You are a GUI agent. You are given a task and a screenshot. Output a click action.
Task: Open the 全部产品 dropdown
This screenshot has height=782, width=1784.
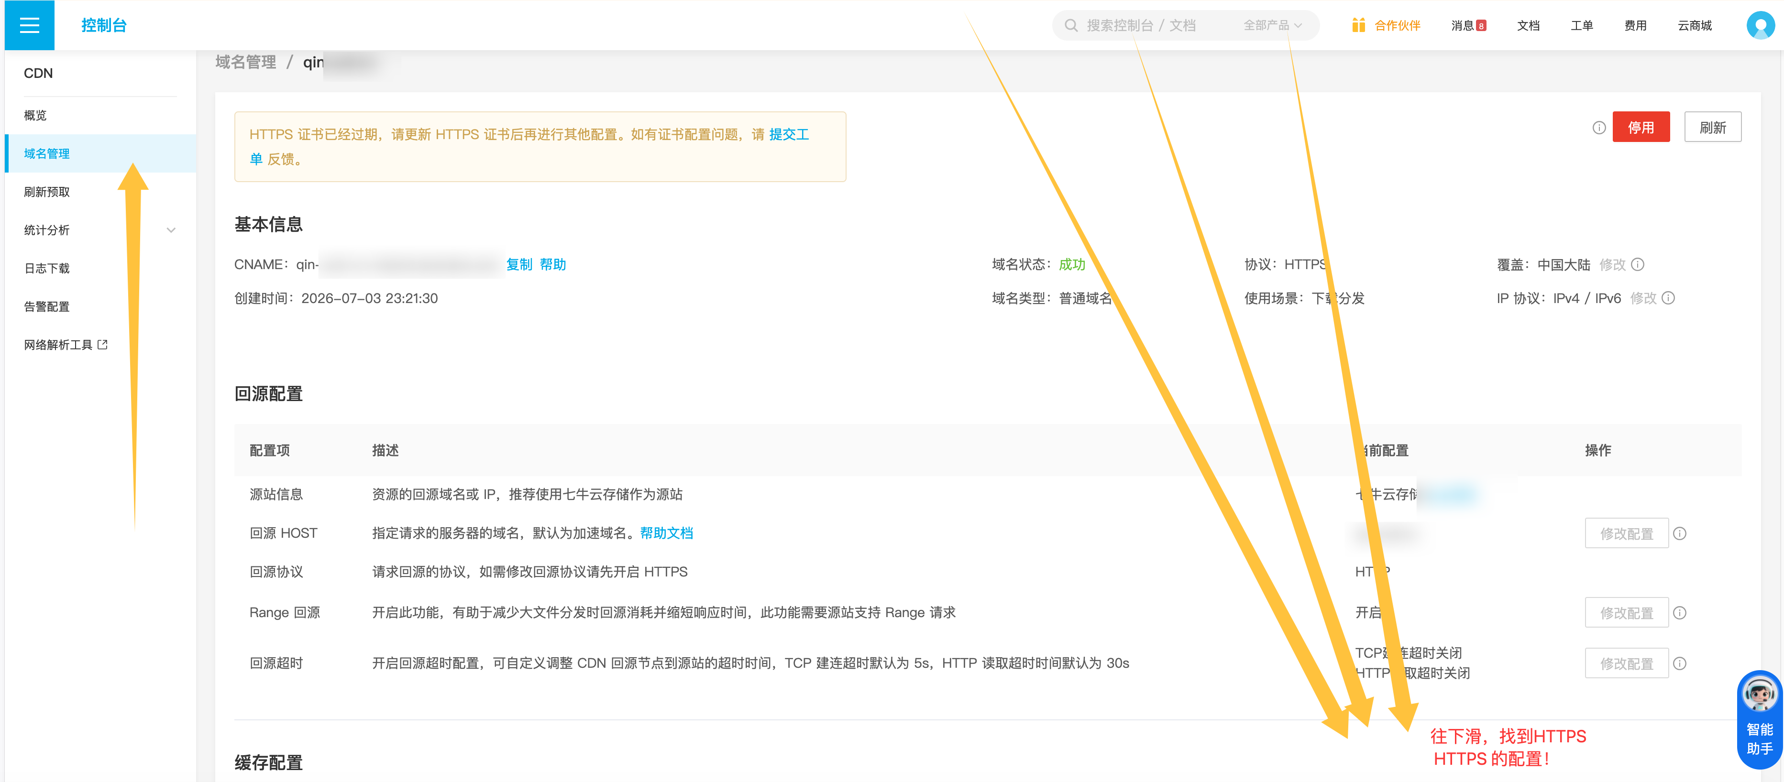[1272, 26]
